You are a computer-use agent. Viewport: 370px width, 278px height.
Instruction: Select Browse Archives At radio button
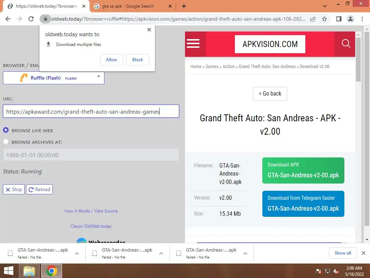[x=6, y=142]
